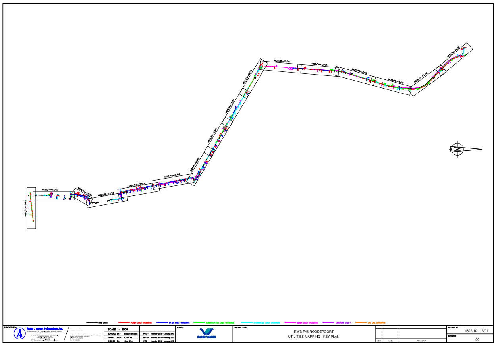Click the blue surveyor tripod logo

tap(19, 334)
